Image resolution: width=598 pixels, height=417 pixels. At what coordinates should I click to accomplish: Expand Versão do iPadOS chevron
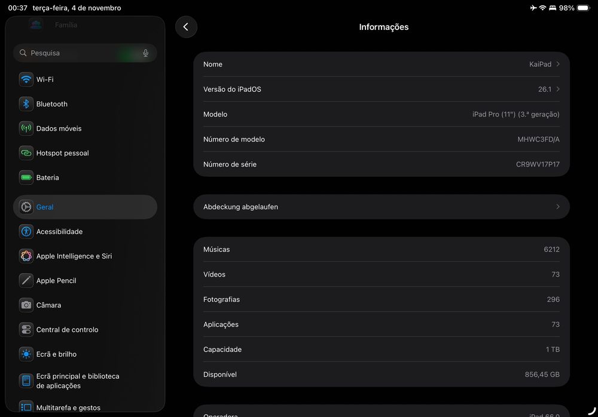point(558,89)
